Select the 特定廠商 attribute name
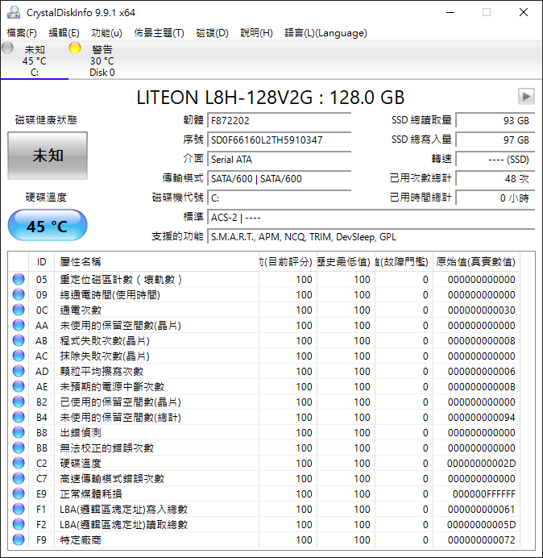 (81, 539)
